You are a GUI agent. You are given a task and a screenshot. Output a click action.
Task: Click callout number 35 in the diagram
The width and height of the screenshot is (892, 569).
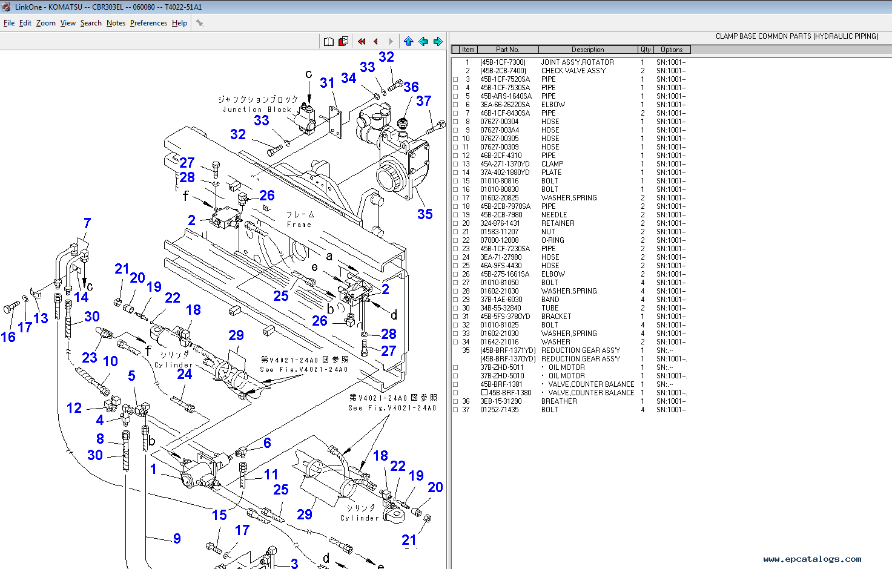pyautogui.click(x=425, y=214)
